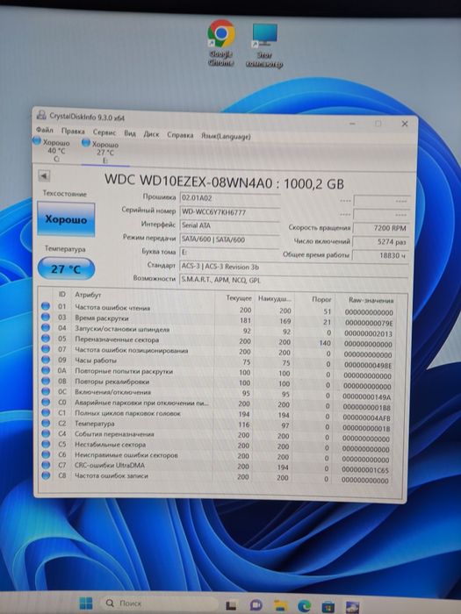Screen dimensions: 461x614
Task: Click status icon for 'Повторы рекалибровки' row
Action: click(x=46, y=380)
